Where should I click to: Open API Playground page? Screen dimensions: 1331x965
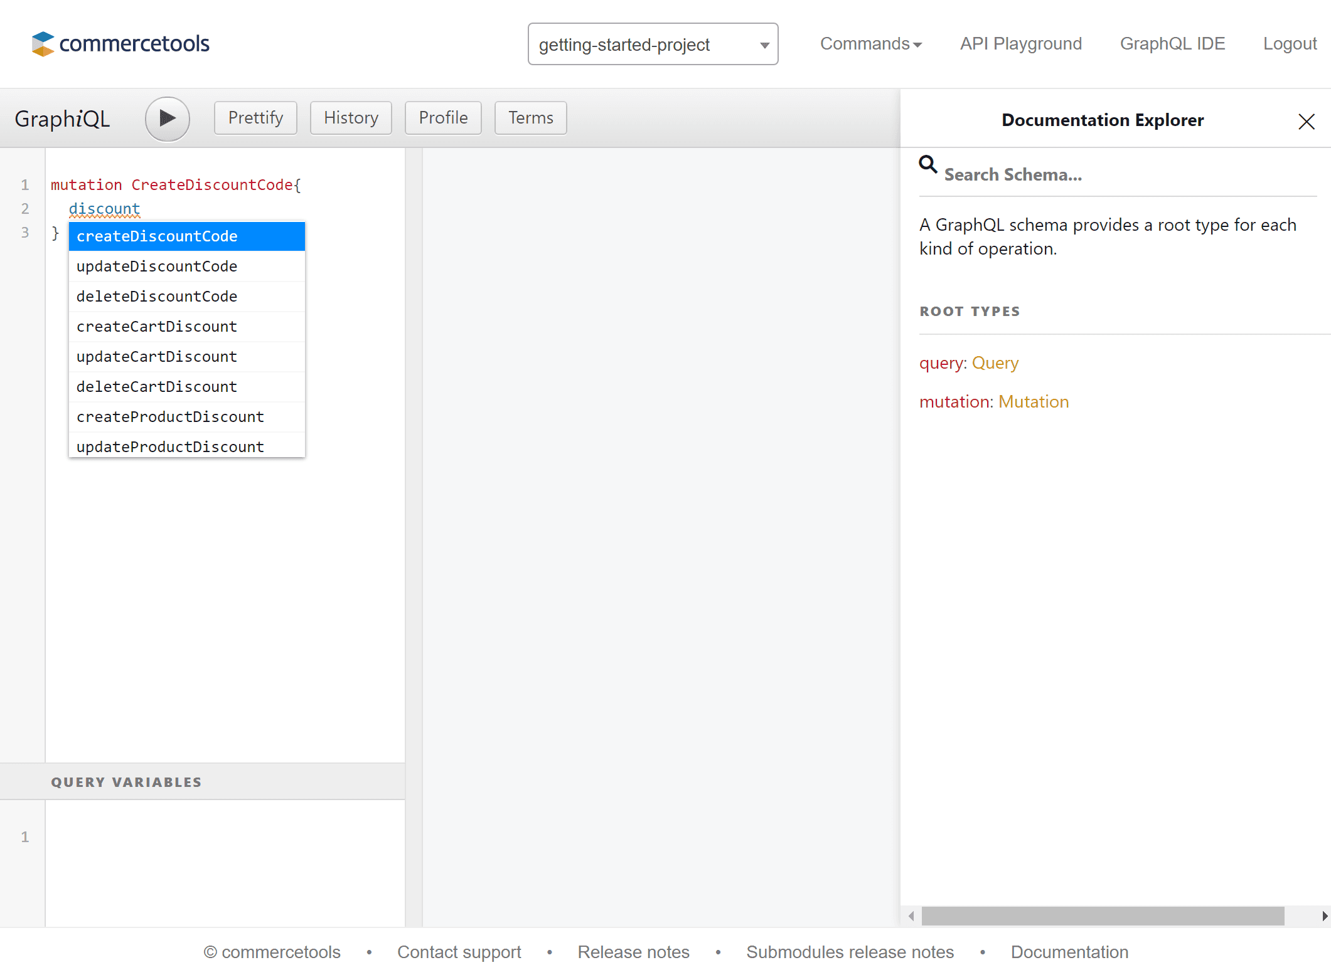click(1020, 44)
